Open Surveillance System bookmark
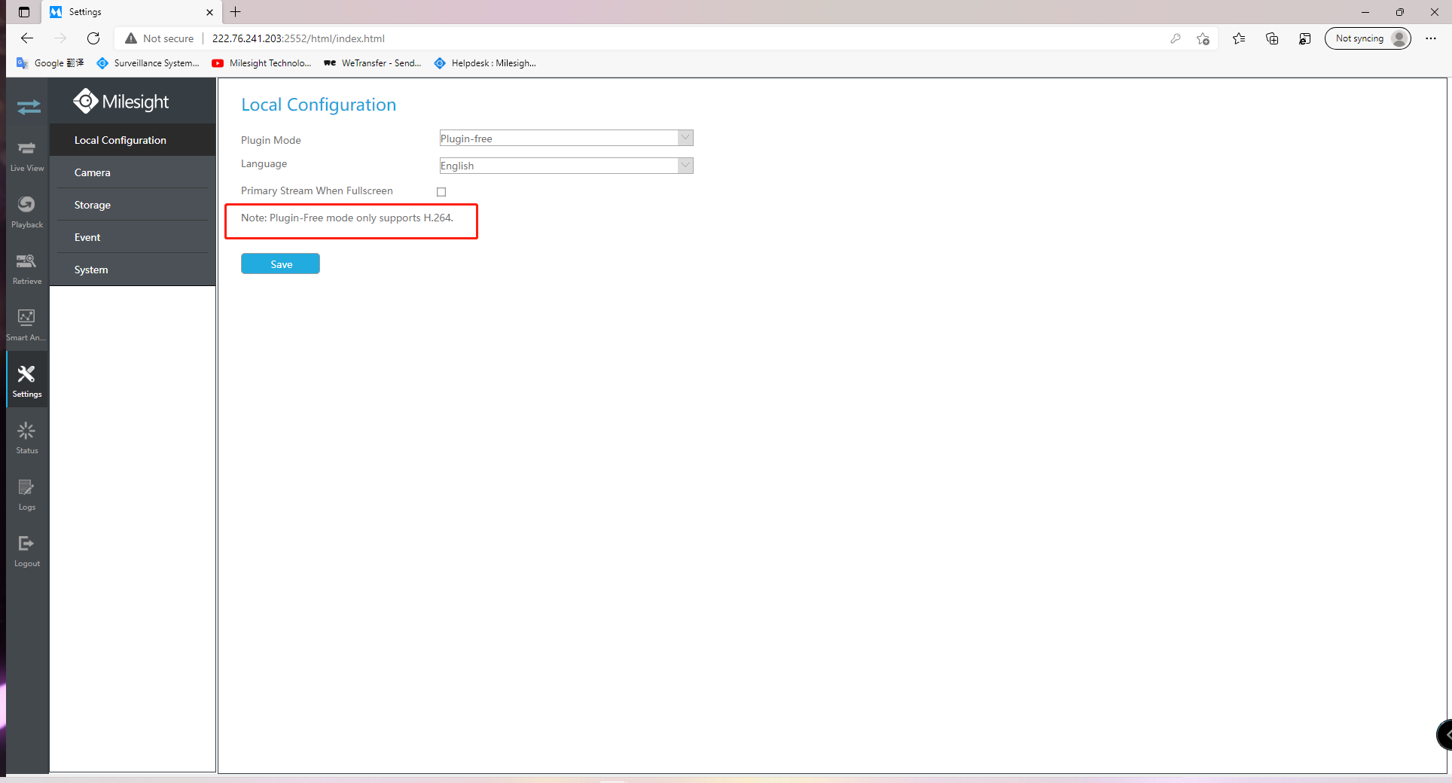This screenshot has width=1452, height=783. pos(148,63)
